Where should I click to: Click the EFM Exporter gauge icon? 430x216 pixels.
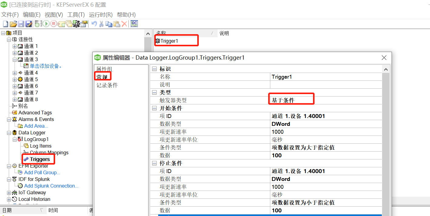[15, 166]
